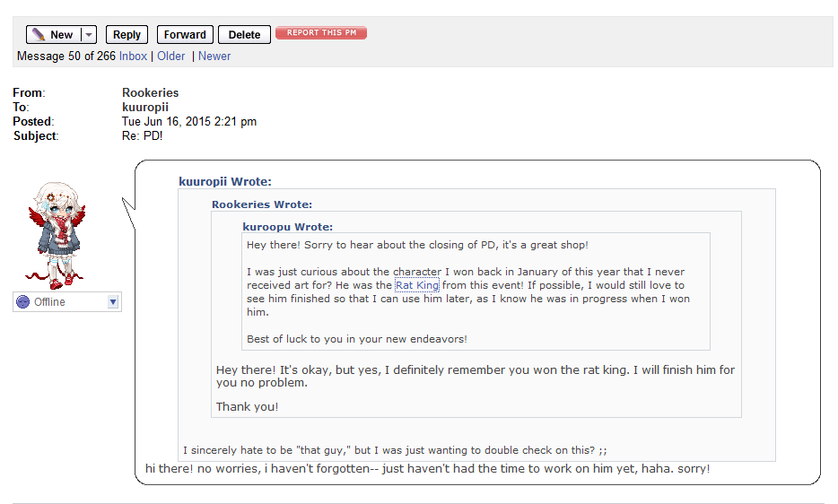Click the Offline status moon icon
Screen dimensions: 838x504
[x=23, y=302]
